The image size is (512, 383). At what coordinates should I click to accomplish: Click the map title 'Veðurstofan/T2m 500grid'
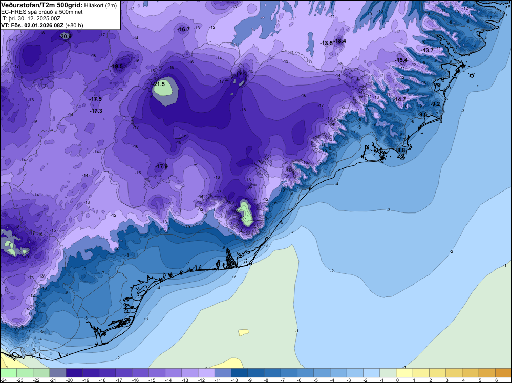42,5
